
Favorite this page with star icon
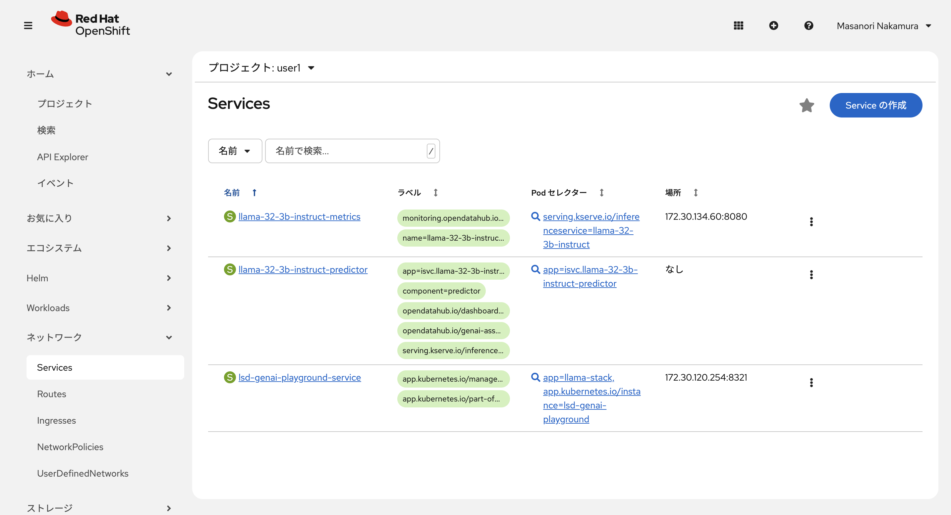(x=807, y=106)
